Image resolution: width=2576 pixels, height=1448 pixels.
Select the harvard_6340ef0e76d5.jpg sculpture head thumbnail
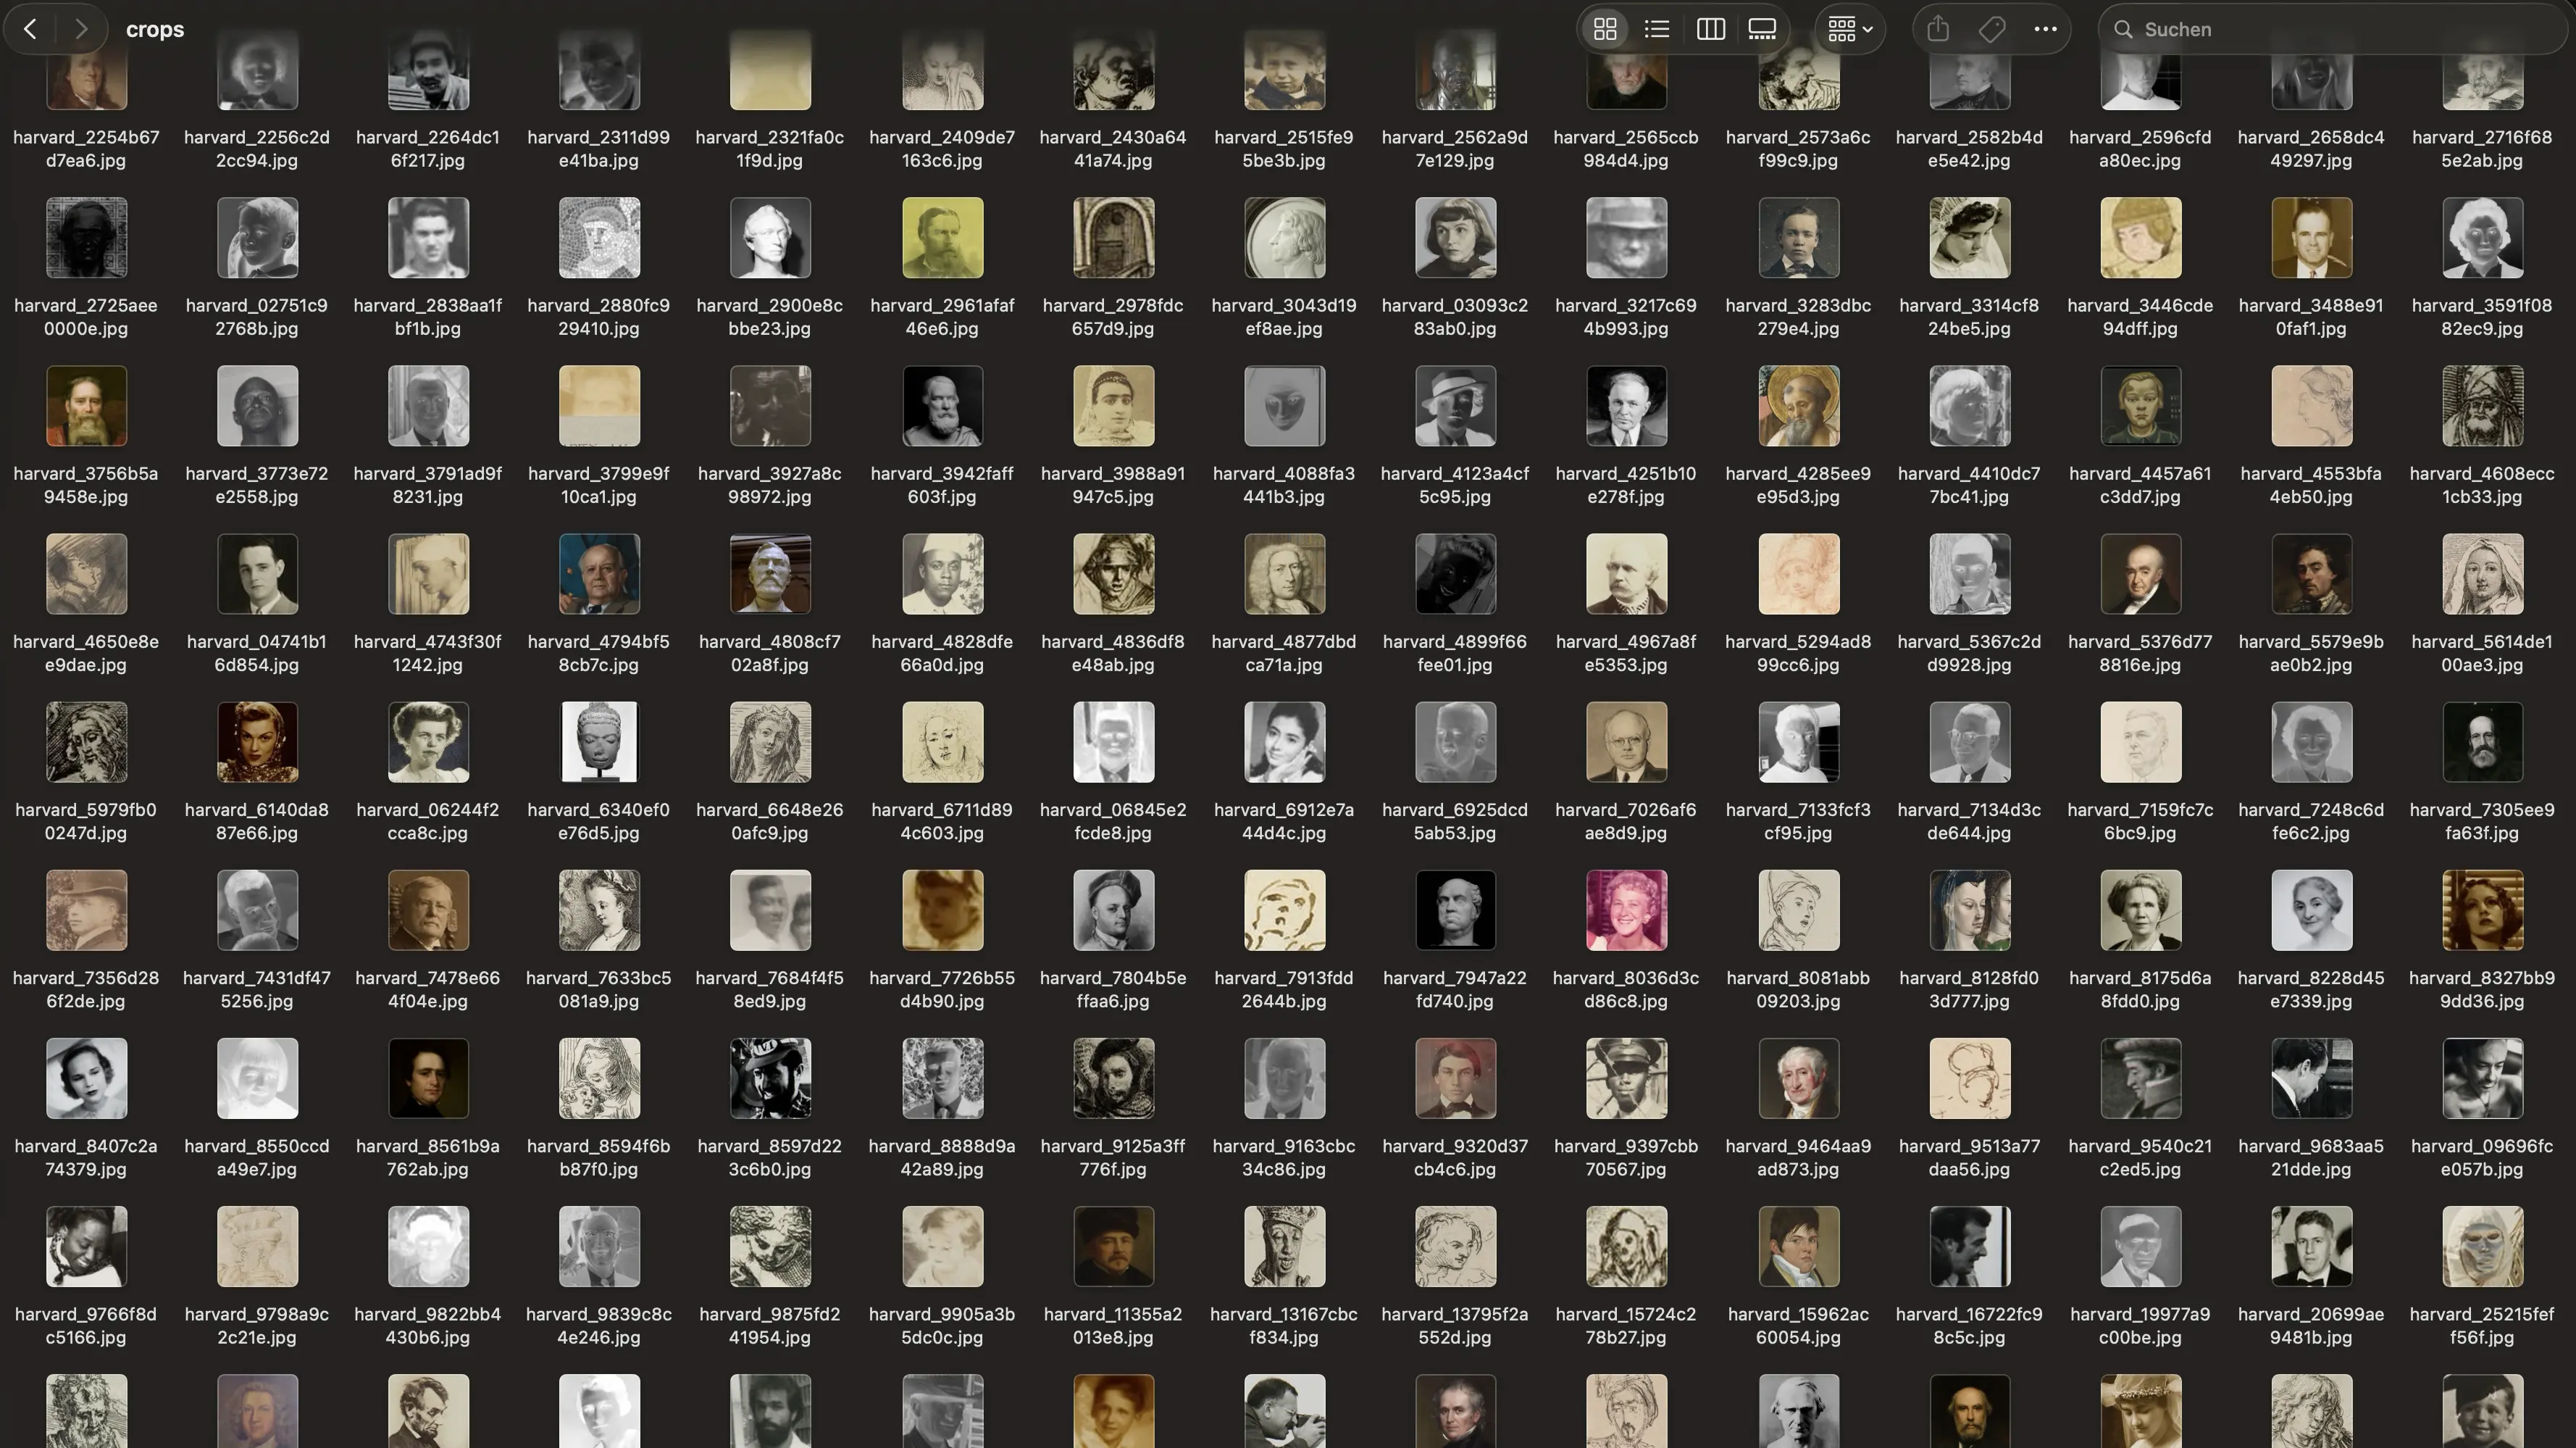coord(599,741)
